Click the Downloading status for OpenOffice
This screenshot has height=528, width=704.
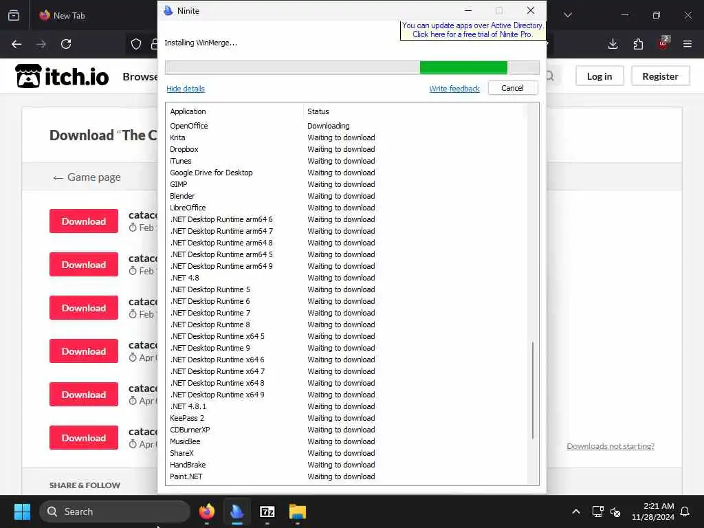(x=328, y=126)
